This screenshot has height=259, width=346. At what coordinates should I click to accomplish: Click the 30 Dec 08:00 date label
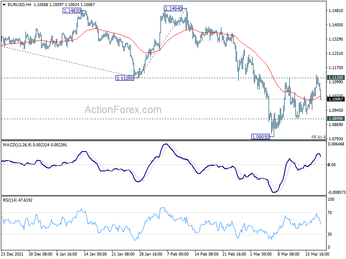40,254
